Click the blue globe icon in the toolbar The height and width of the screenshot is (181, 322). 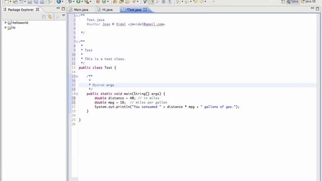tap(59, 2)
